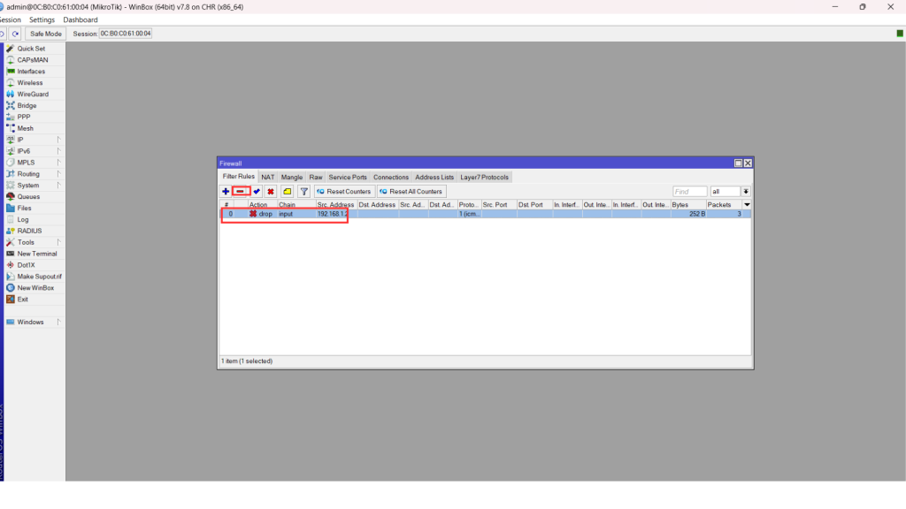
Task: Open the column selector arrow after Packets
Action: (x=746, y=204)
